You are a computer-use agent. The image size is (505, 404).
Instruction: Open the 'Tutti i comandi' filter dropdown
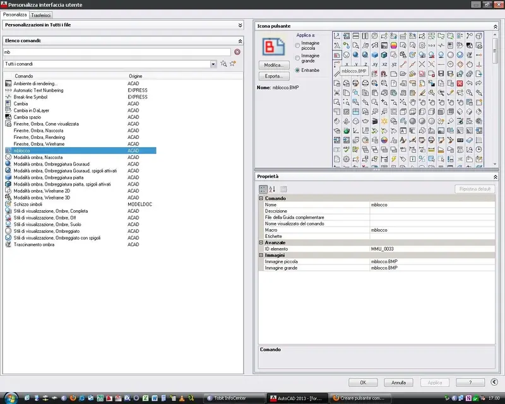pyautogui.click(x=213, y=64)
